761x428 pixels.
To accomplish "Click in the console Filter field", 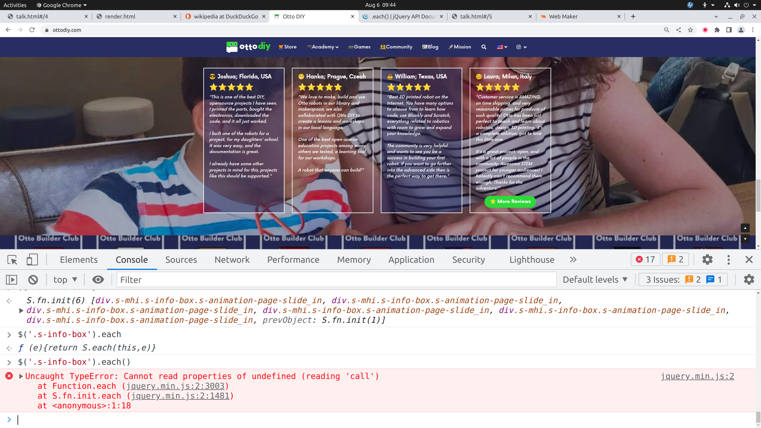I will click(x=336, y=280).
